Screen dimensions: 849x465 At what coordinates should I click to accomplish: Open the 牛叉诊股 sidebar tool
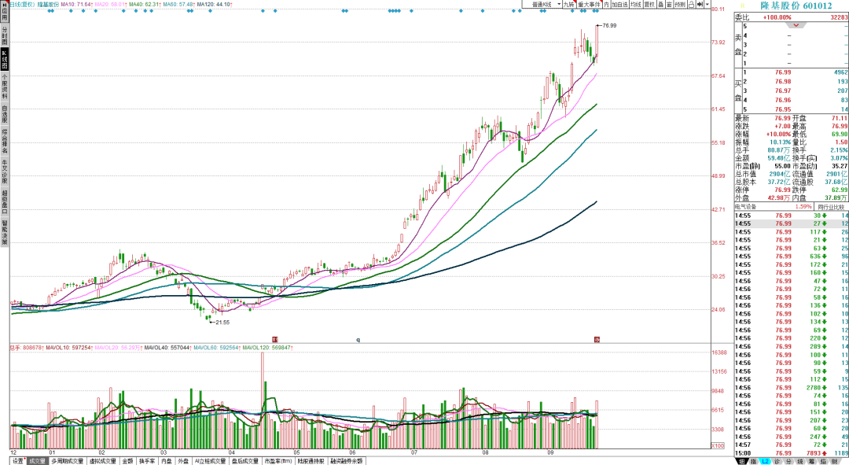pos(5,171)
